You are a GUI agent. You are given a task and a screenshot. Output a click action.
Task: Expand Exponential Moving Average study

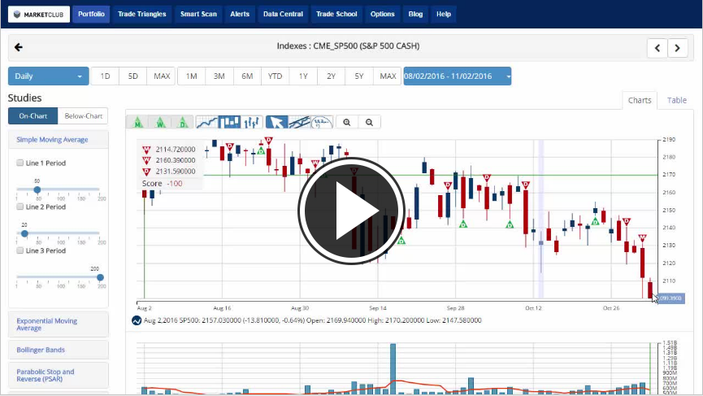click(x=59, y=324)
